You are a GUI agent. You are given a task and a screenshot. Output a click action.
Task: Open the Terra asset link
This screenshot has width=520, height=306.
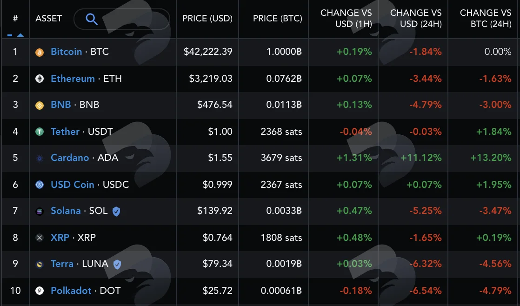[62, 264]
